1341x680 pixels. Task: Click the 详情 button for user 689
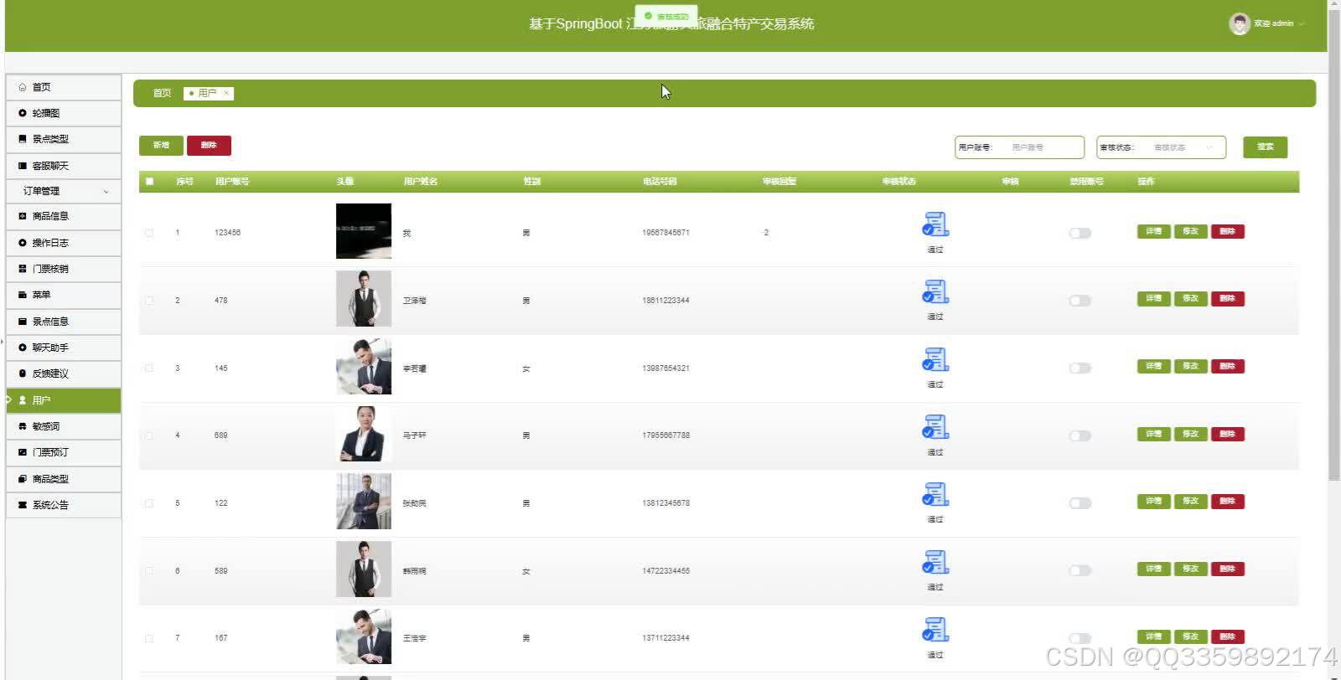[x=1153, y=434]
